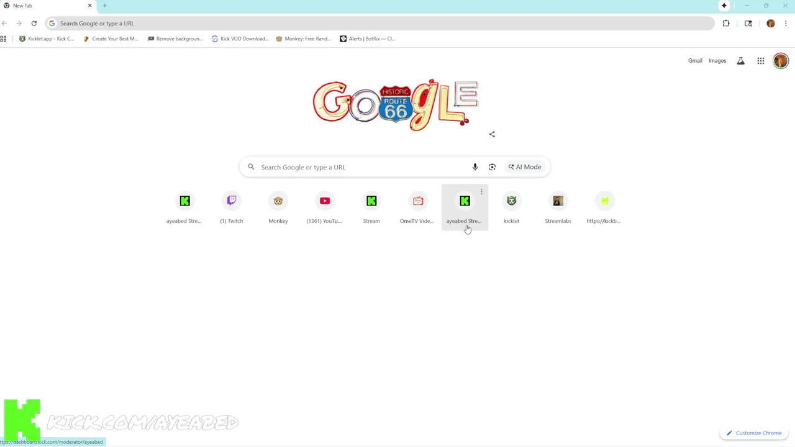Open the Images link
Screen dimensions: 795x447
717,61
